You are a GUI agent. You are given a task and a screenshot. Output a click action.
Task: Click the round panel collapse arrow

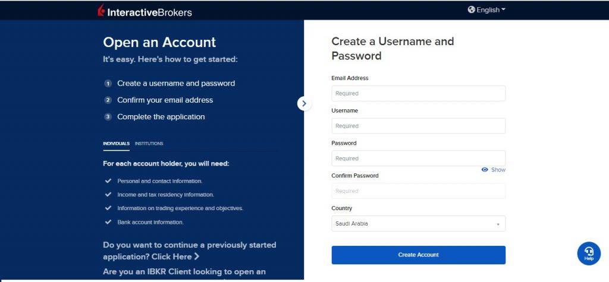pos(304,103)
